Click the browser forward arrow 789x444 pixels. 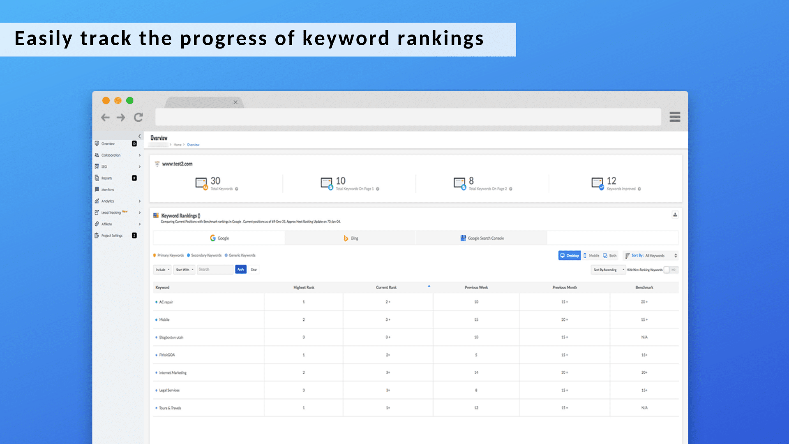pyautogui.click(x=121, y=118)
